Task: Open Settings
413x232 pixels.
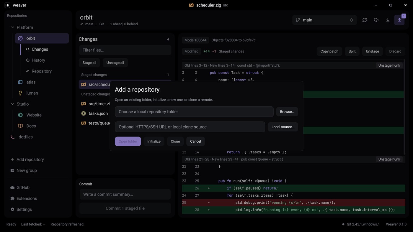Action: pyautogui.click(x=38, y=209)
